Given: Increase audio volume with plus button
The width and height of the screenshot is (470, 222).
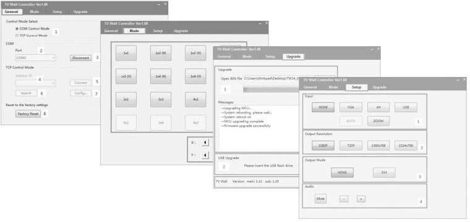Looking at the screenshot, I should (361, 199).
